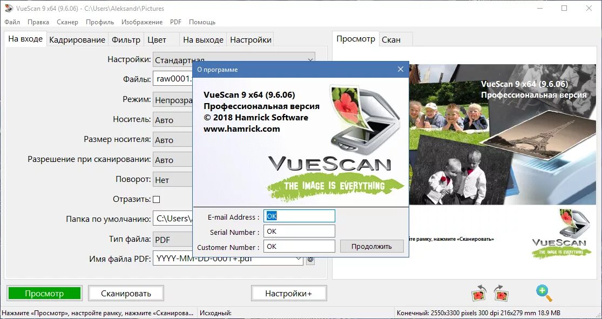Open the Размер носителя dropdown
Image resolution: width=602 pixels, height=319 pixels.
coord(173,140)
